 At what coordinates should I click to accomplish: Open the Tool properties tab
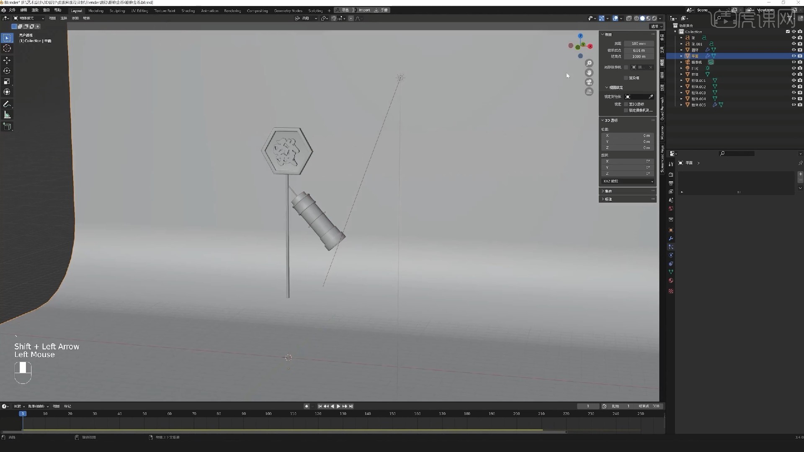pos(671,164)
